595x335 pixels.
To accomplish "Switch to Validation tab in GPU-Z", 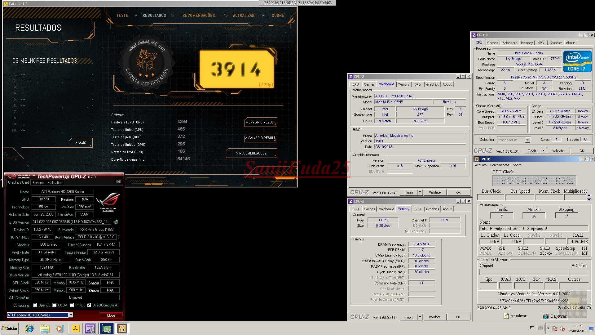I will (55, 183).
